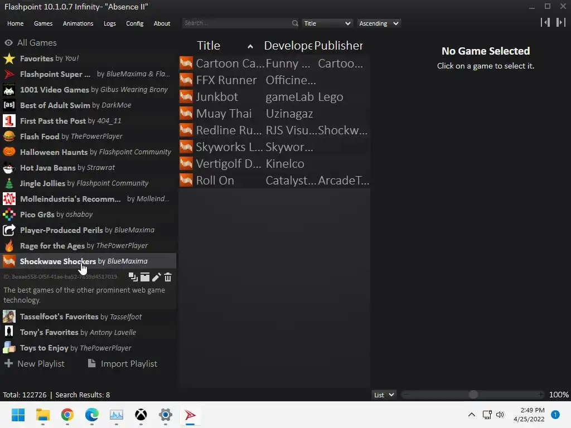Click the Shockwave icon beside Junkbot
Screen dimensions: 571x428
click(186, 97)
